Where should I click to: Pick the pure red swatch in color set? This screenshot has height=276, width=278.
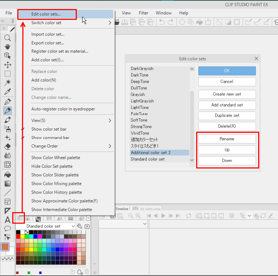point(18,236)
